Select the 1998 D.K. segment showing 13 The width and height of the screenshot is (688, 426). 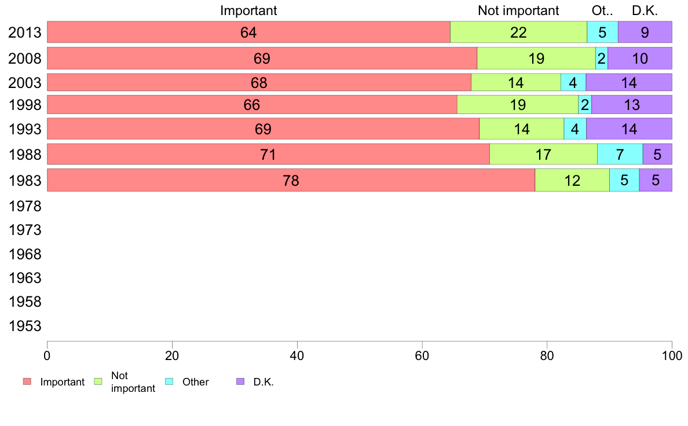tap(632, 105)
